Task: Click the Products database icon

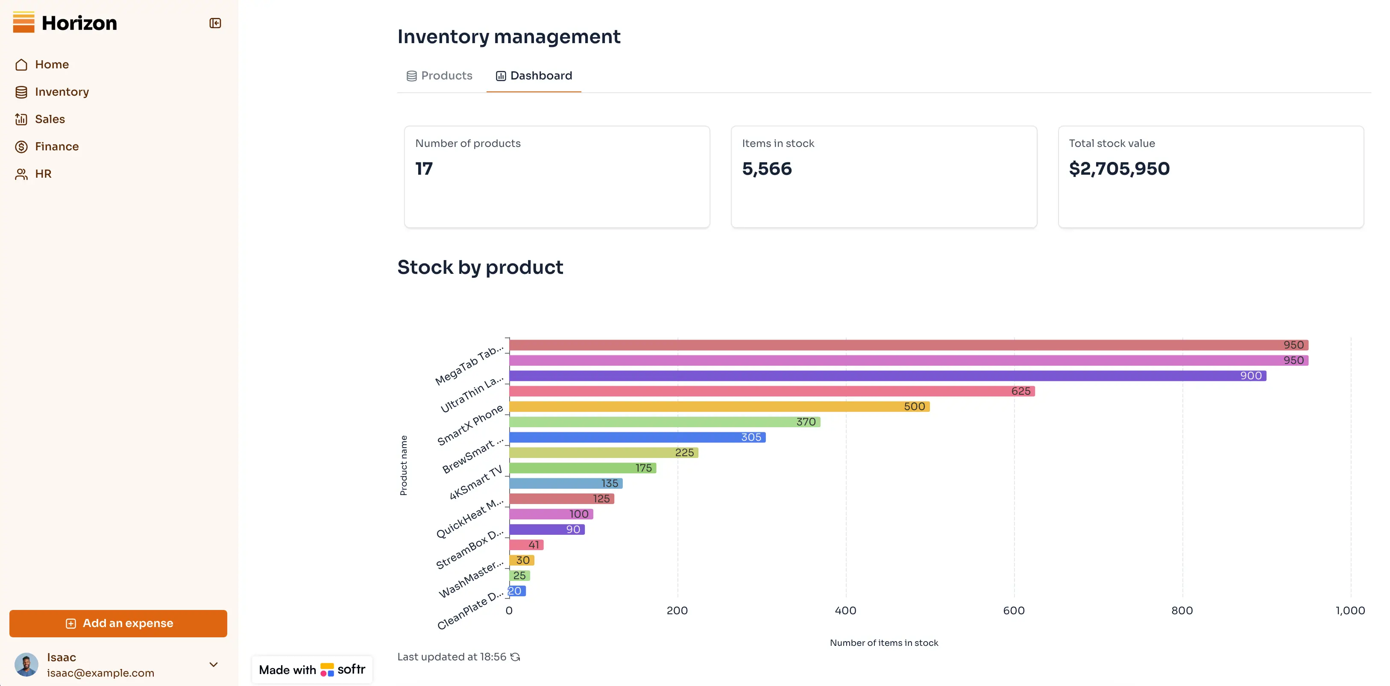Action: click(x=411, y=76)
